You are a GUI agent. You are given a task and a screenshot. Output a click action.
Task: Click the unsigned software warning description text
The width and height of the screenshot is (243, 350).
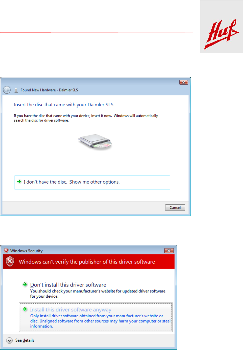coord(100,321)
